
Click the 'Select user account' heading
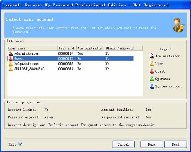pyautogui.click(x=30, y=19)
